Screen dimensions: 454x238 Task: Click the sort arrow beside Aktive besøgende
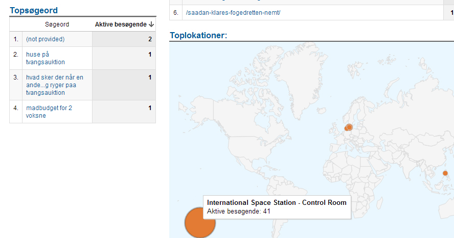pos(151,24)
